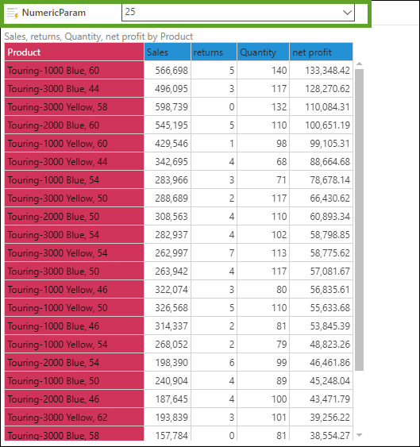
Task: Click the Quantity column header
Action: coord(263,52)
